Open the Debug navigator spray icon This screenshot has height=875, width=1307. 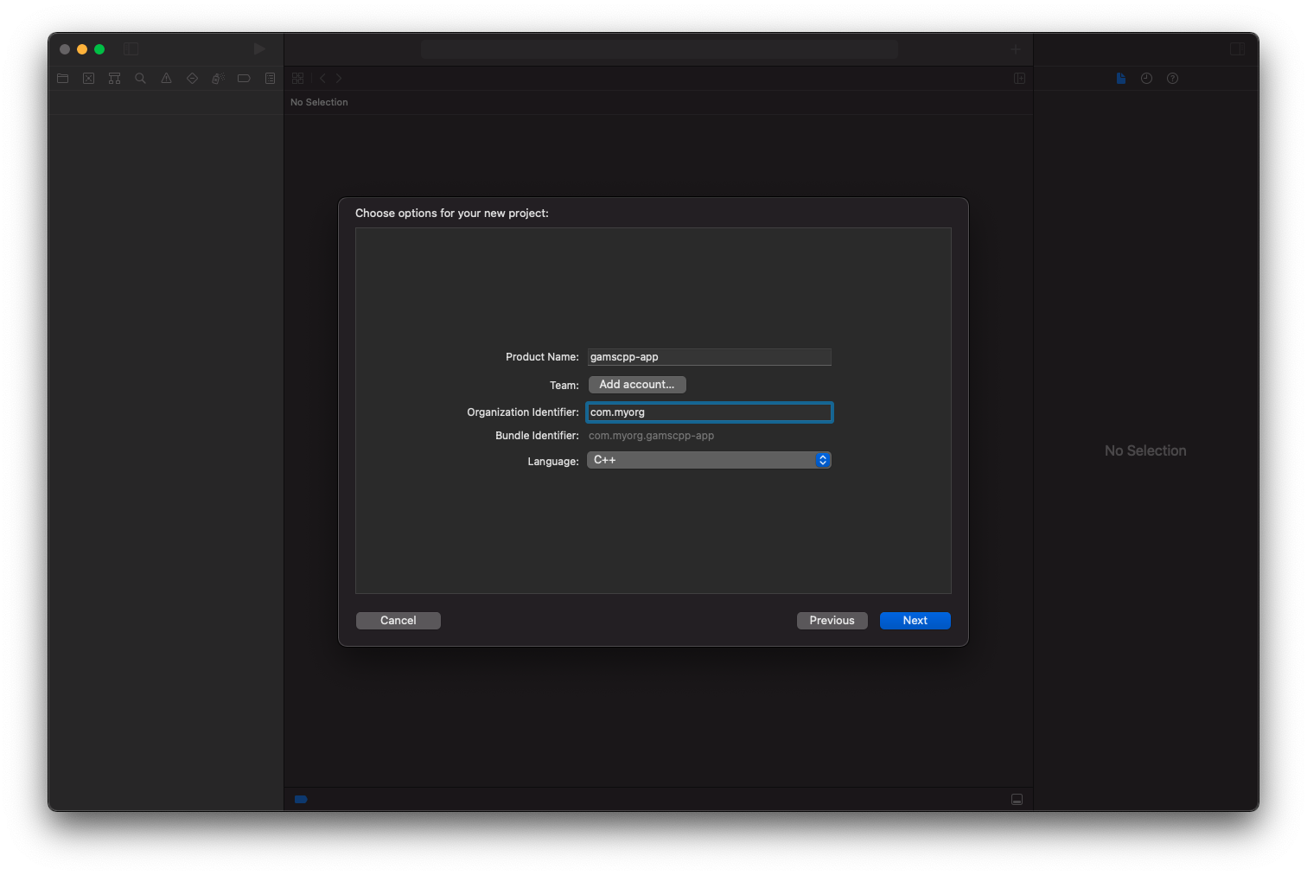[218, 79]
